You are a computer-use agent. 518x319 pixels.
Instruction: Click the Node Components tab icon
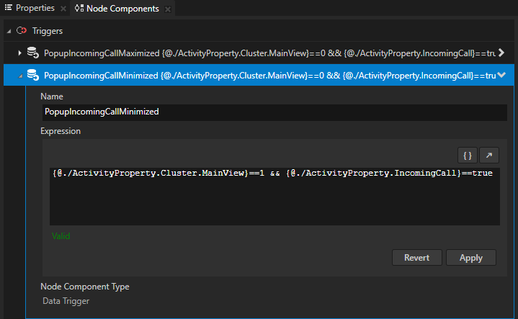79,9
